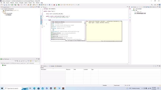Select 'foreach' template proposal
The height and width of the screenshot is (90, 161).
tap(66, 27)
